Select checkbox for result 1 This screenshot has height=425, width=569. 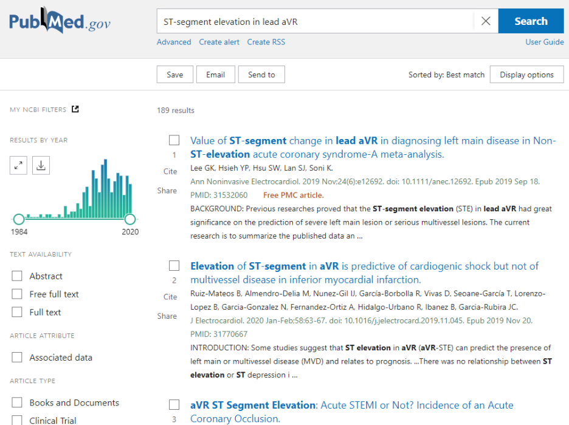point(174,140)
